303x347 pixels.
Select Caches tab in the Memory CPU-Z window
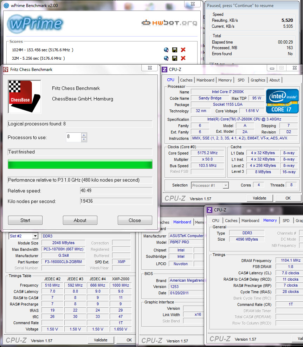point(231,221)
